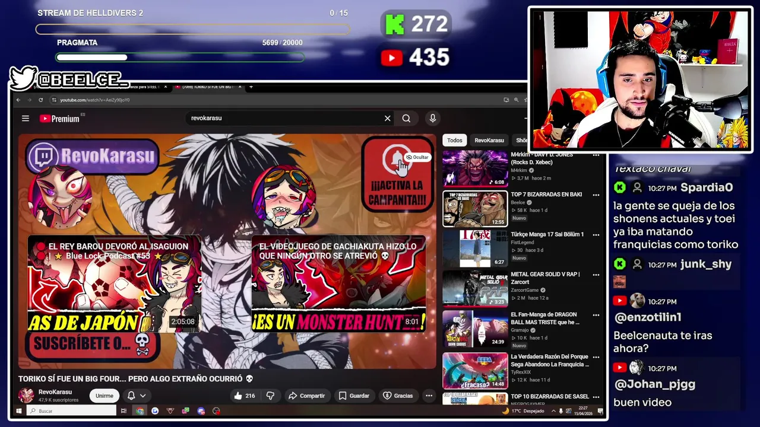760x427 pixels.
Task: Open end-screen video EL VIDEOJUEGO DE GACHIAKUTA
Action: [338, 285]
